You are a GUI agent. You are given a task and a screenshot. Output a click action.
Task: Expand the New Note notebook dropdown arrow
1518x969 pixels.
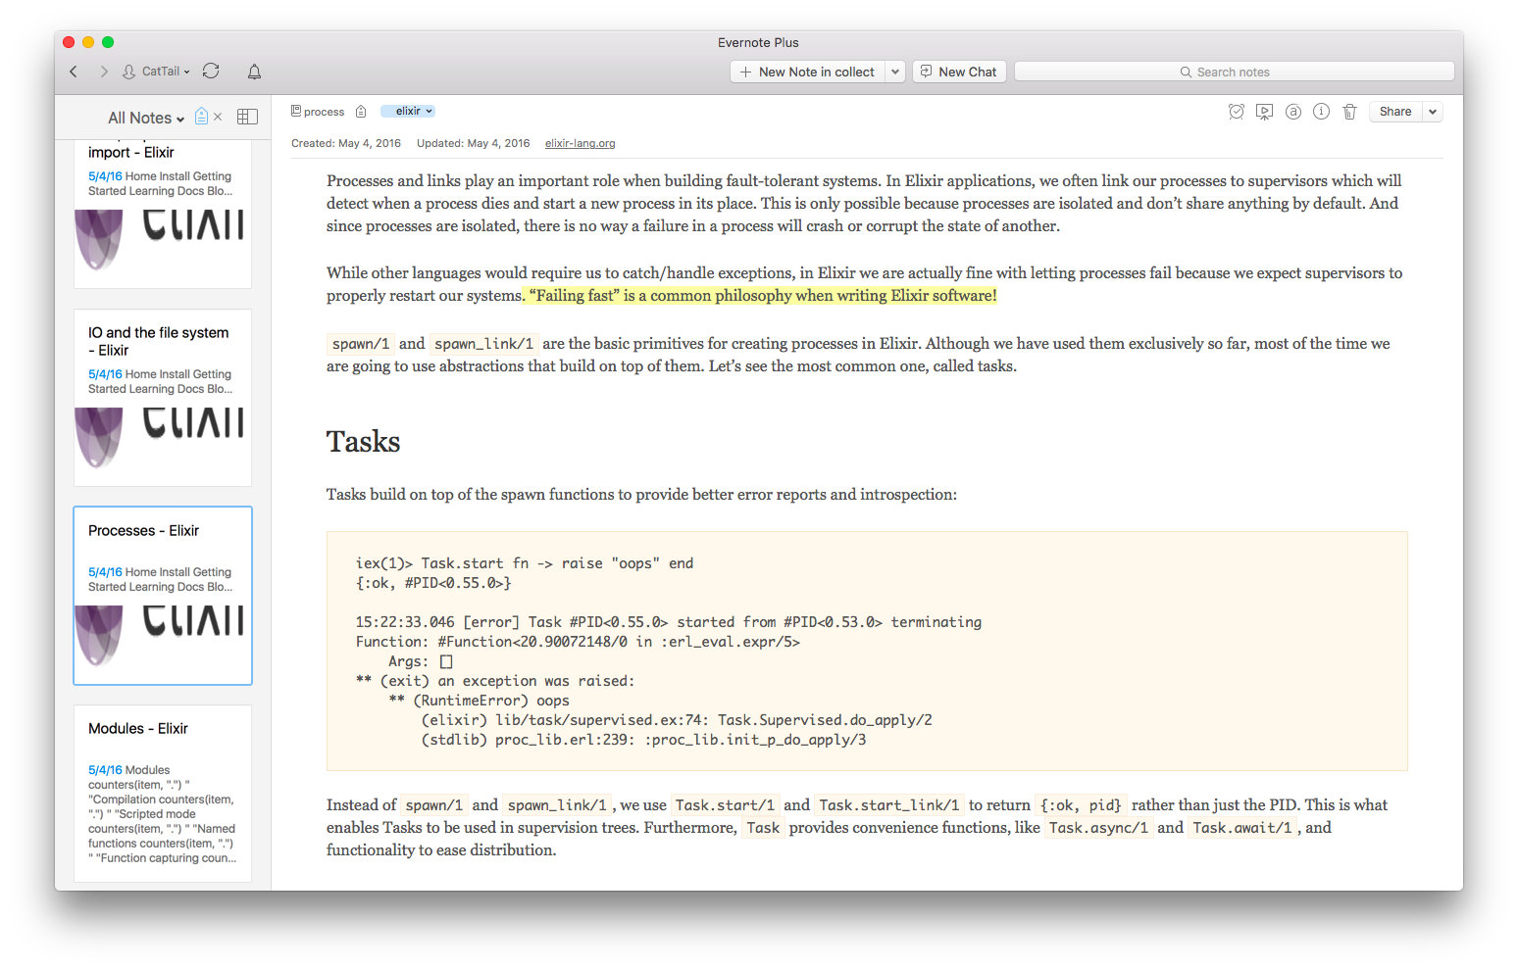tap(895, 72)
